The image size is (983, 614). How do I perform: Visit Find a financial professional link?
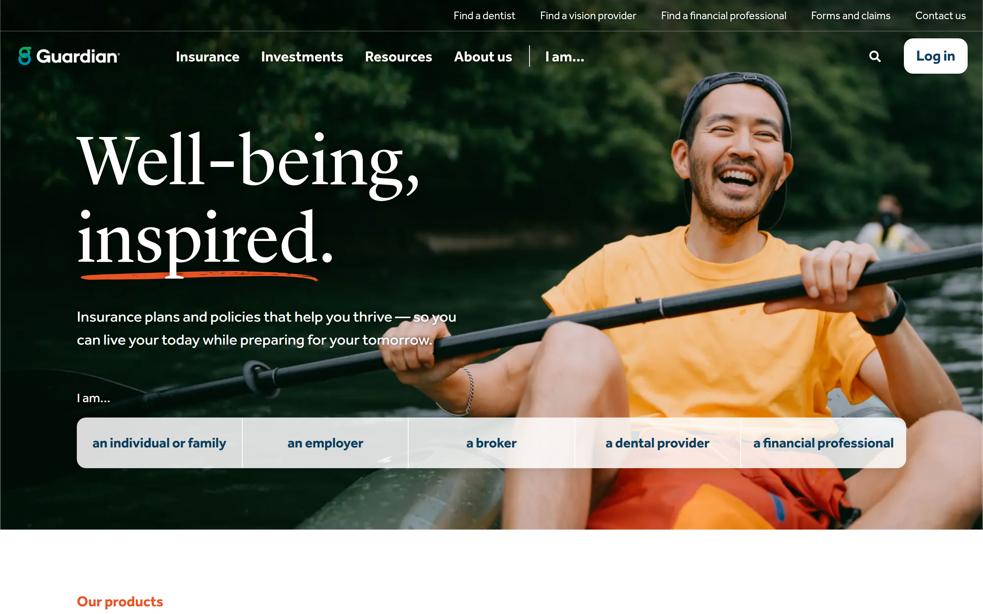coord(723,15)
